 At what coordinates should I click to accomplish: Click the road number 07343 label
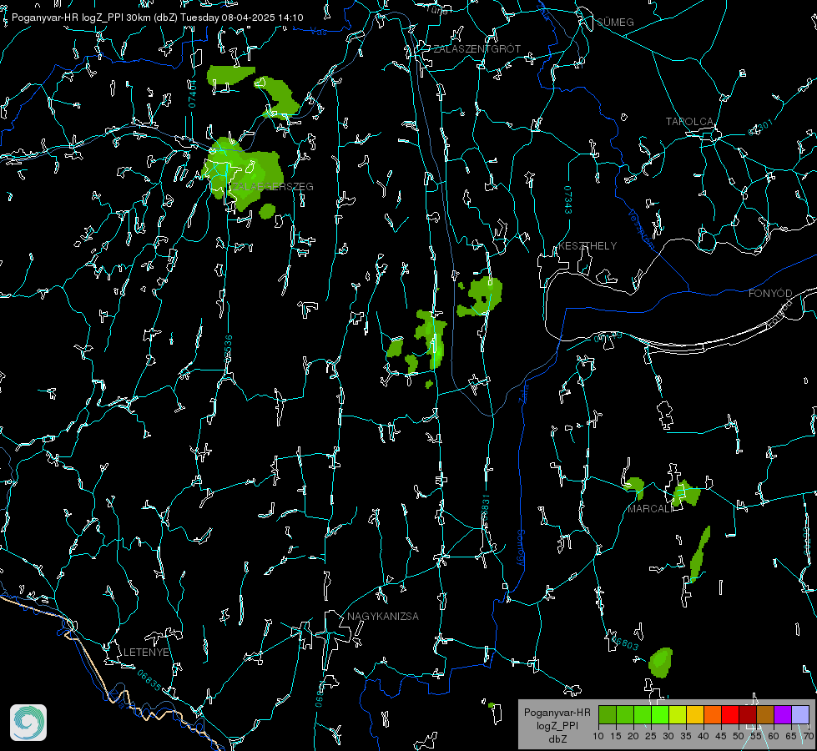[x=568, y=199]
